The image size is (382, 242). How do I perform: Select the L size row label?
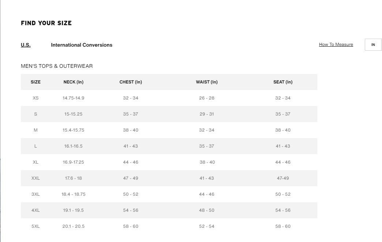(35, 146)
